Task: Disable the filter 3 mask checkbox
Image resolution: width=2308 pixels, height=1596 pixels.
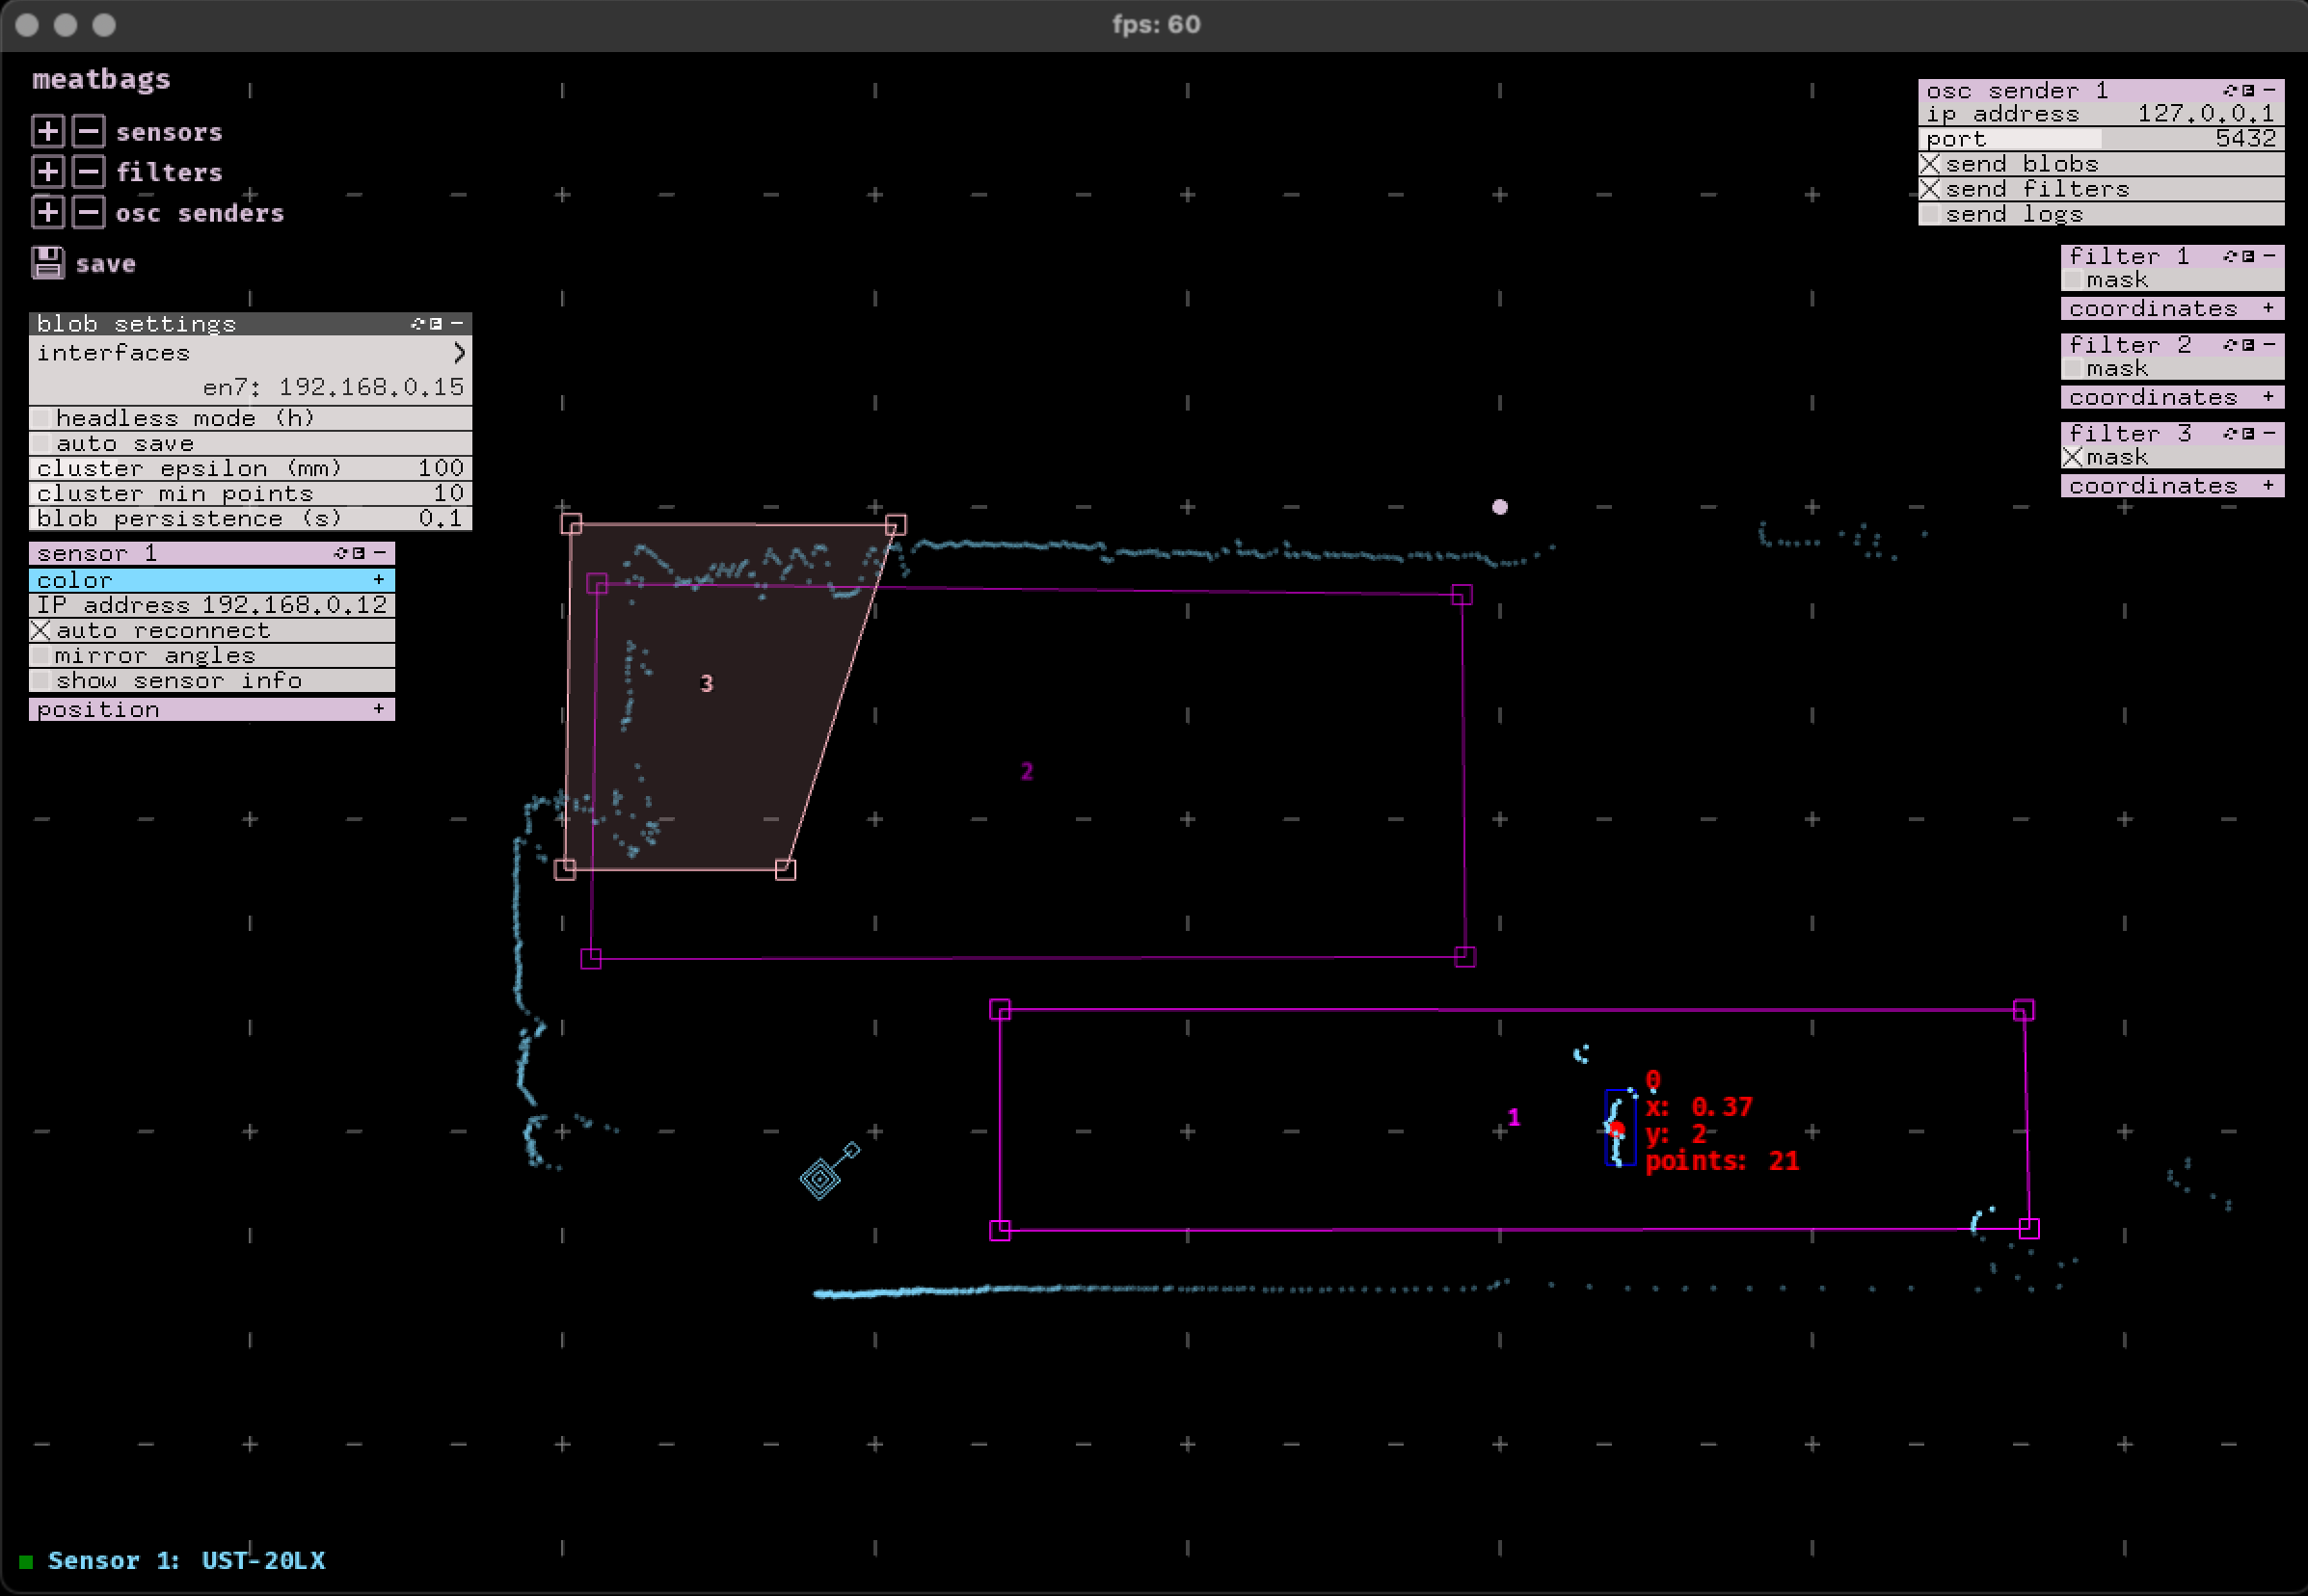Action: 2073,457
